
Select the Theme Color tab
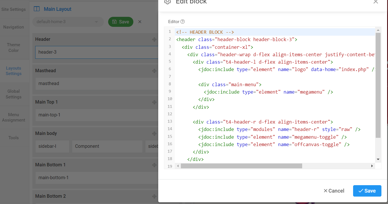13,47
